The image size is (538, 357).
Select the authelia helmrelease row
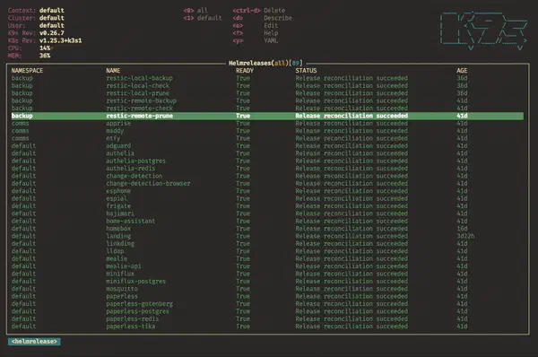click(x=267, y=153)
